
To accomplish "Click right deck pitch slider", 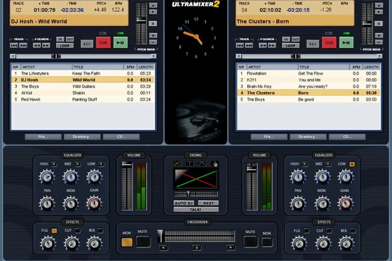I will pos(367,24).
